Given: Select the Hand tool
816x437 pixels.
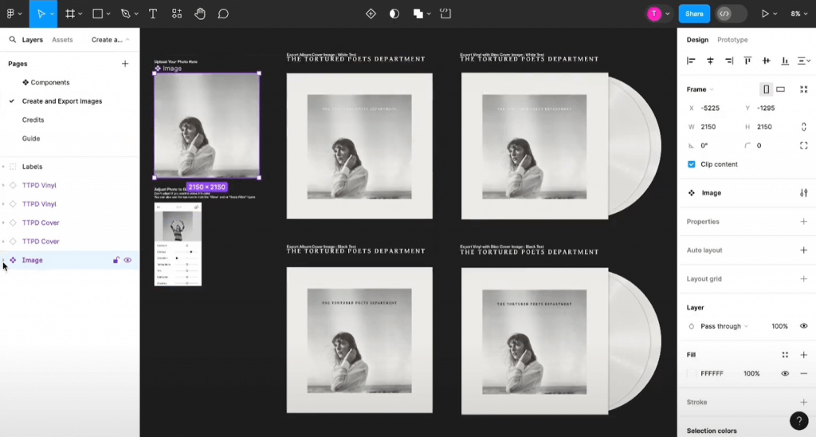Looking at the screenshot, I should [x=199, y=14].
